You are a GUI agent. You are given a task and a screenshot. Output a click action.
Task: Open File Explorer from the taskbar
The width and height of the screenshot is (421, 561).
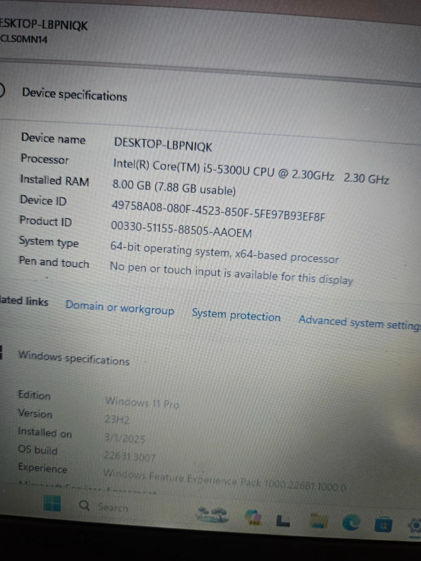318,522
